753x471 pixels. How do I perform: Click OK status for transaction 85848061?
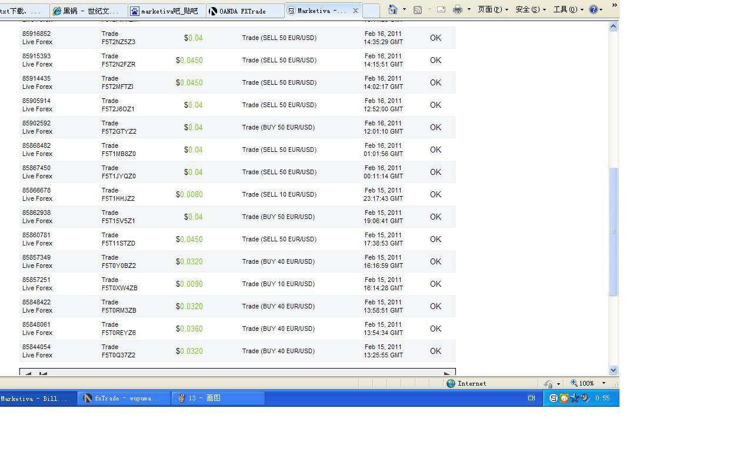435,329
